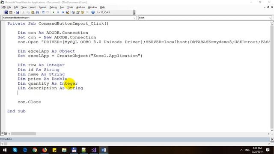Click 'Private Sub CommandButtonImport_Click()' line
This screenshot has width=274, height=154.
[x=58, y=24]
